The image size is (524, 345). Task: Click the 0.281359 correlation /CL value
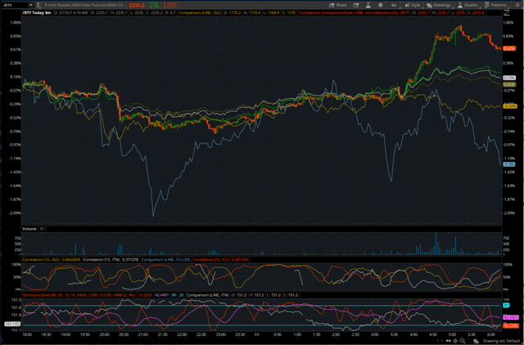tap(240, 260)
